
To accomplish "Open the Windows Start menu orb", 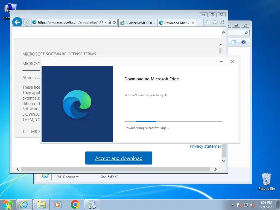I will click(x=7, y=205).
